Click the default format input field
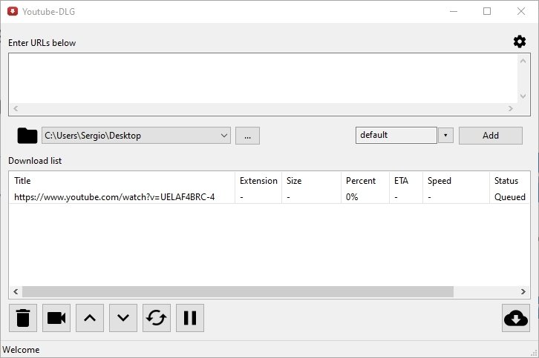The width and height of the screenshot is (539, 358). point(396,135)
